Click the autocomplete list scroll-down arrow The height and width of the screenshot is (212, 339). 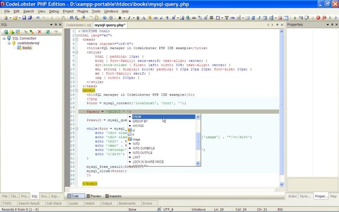pos(198,164)
